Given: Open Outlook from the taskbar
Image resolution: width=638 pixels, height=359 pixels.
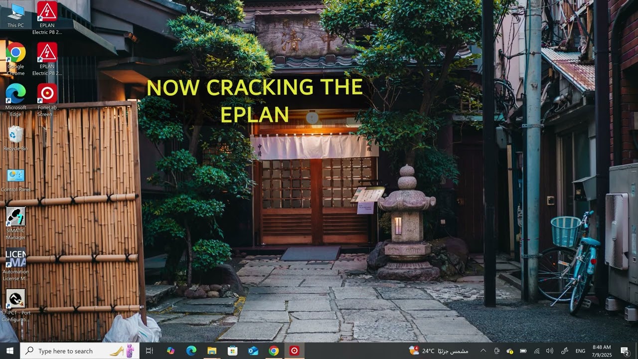Looking at the screenshot, I should pyautogui.click(x=253, y=351).
